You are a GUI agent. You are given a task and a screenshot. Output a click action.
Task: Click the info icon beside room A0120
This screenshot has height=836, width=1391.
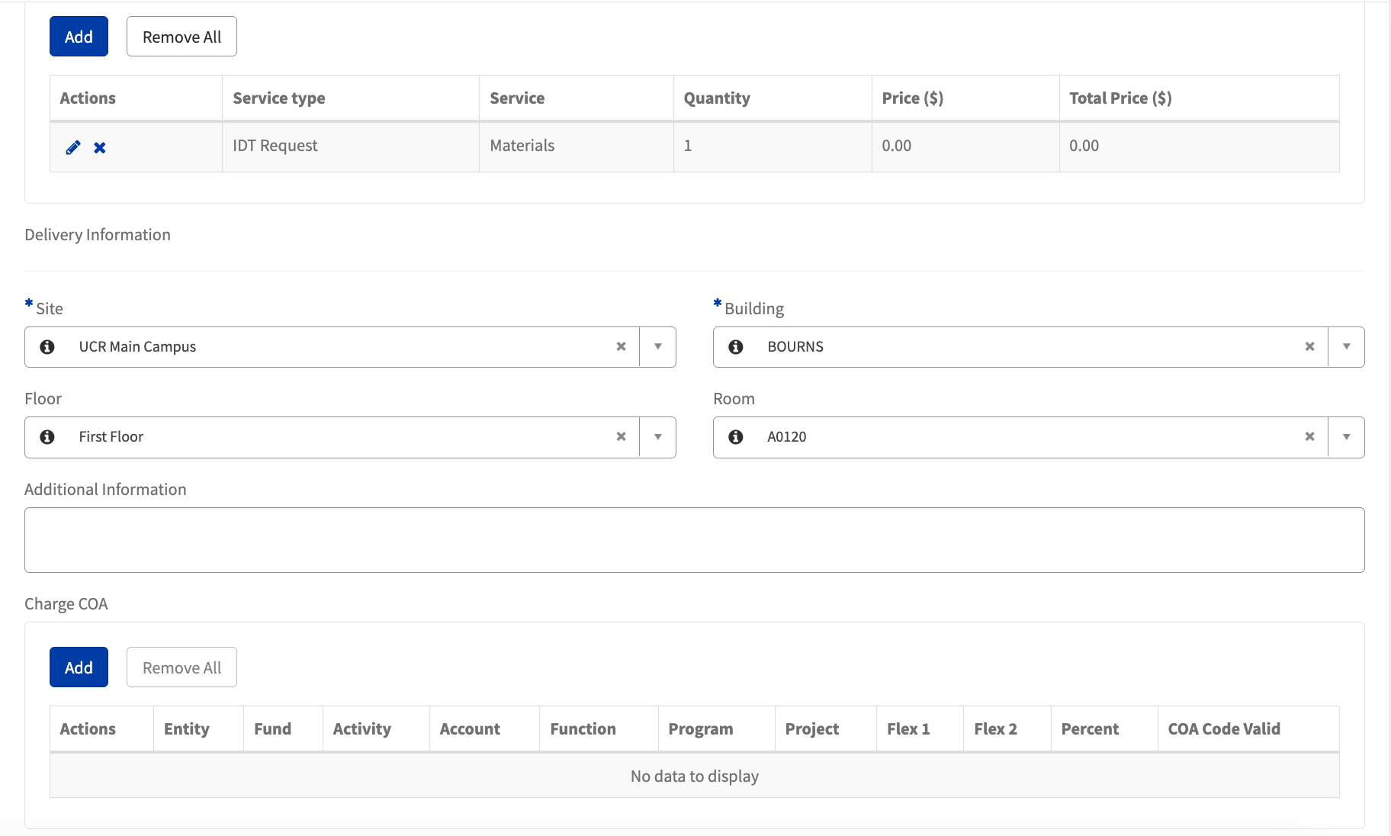point(735,437)
